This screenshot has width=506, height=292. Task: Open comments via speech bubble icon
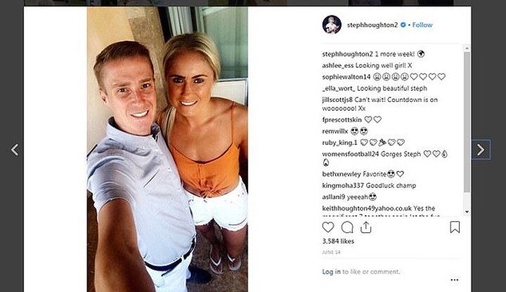347,227
